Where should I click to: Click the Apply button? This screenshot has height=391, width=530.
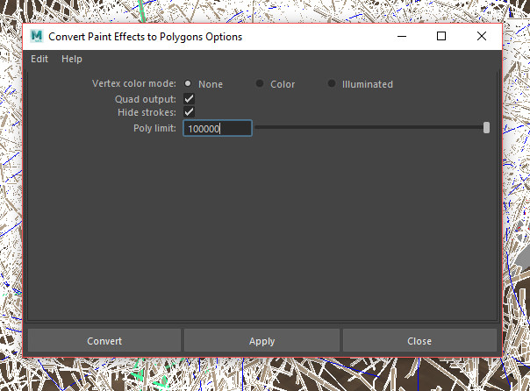pyautogui.click(x=262, y=341)
